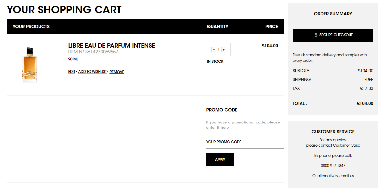Click the YOUR PRODUCTS header bar
Image resolution: width=385 pixels, height=193 pixels.
click(x=31, y=27)
